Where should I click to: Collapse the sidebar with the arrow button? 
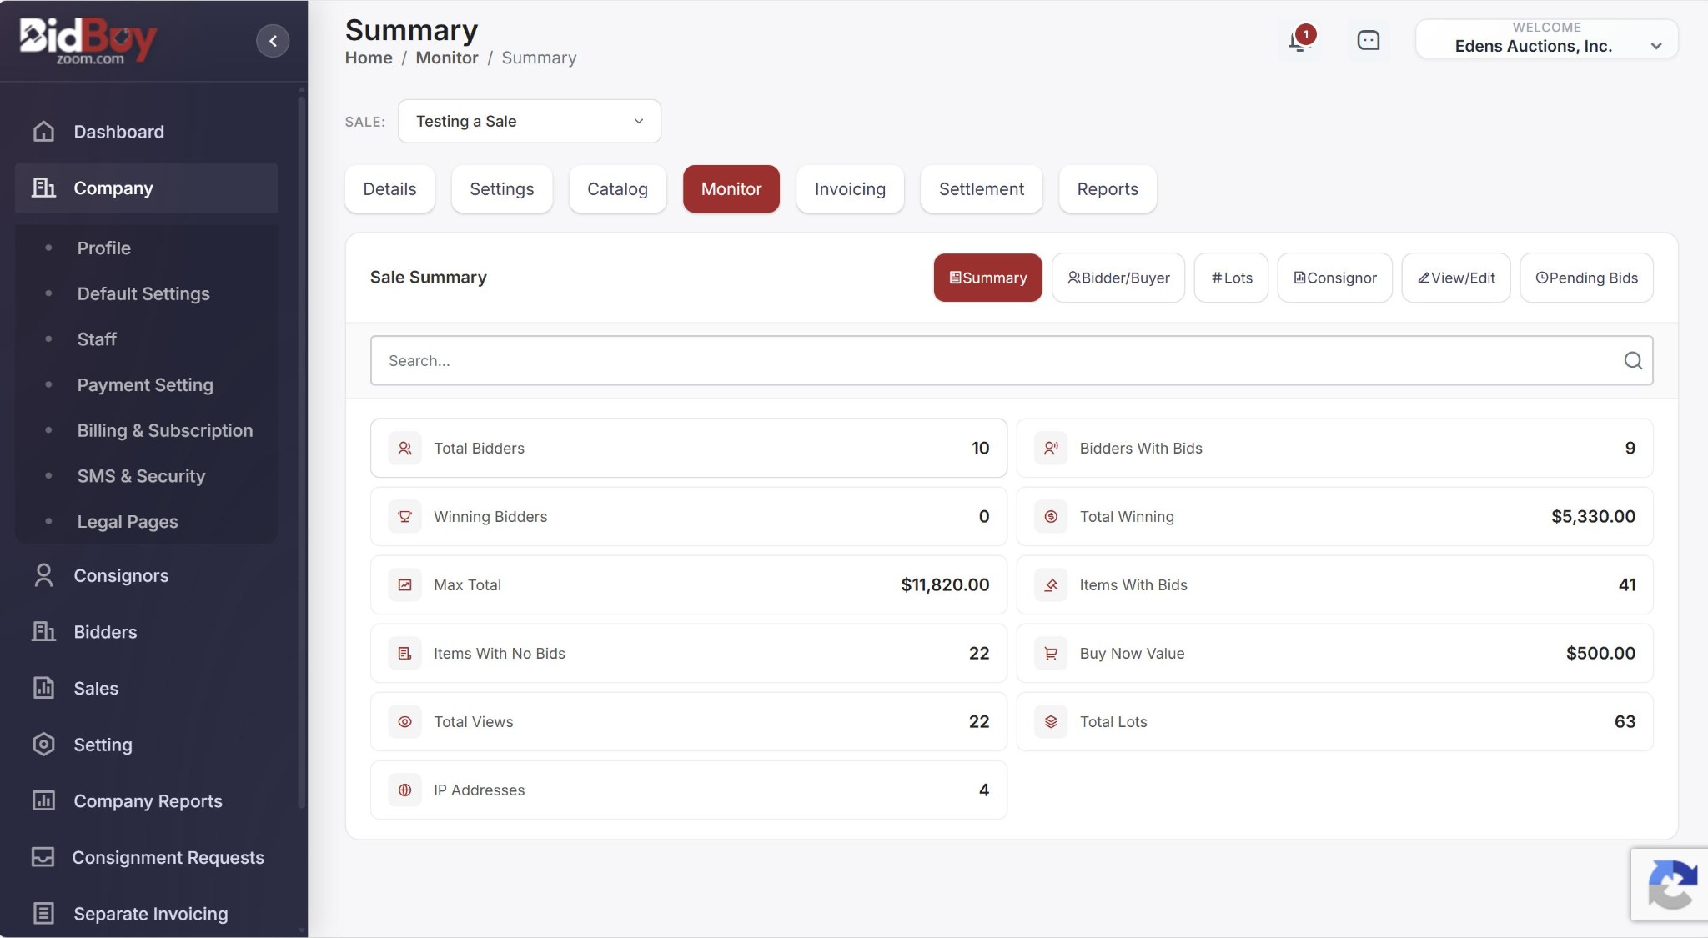273,41
